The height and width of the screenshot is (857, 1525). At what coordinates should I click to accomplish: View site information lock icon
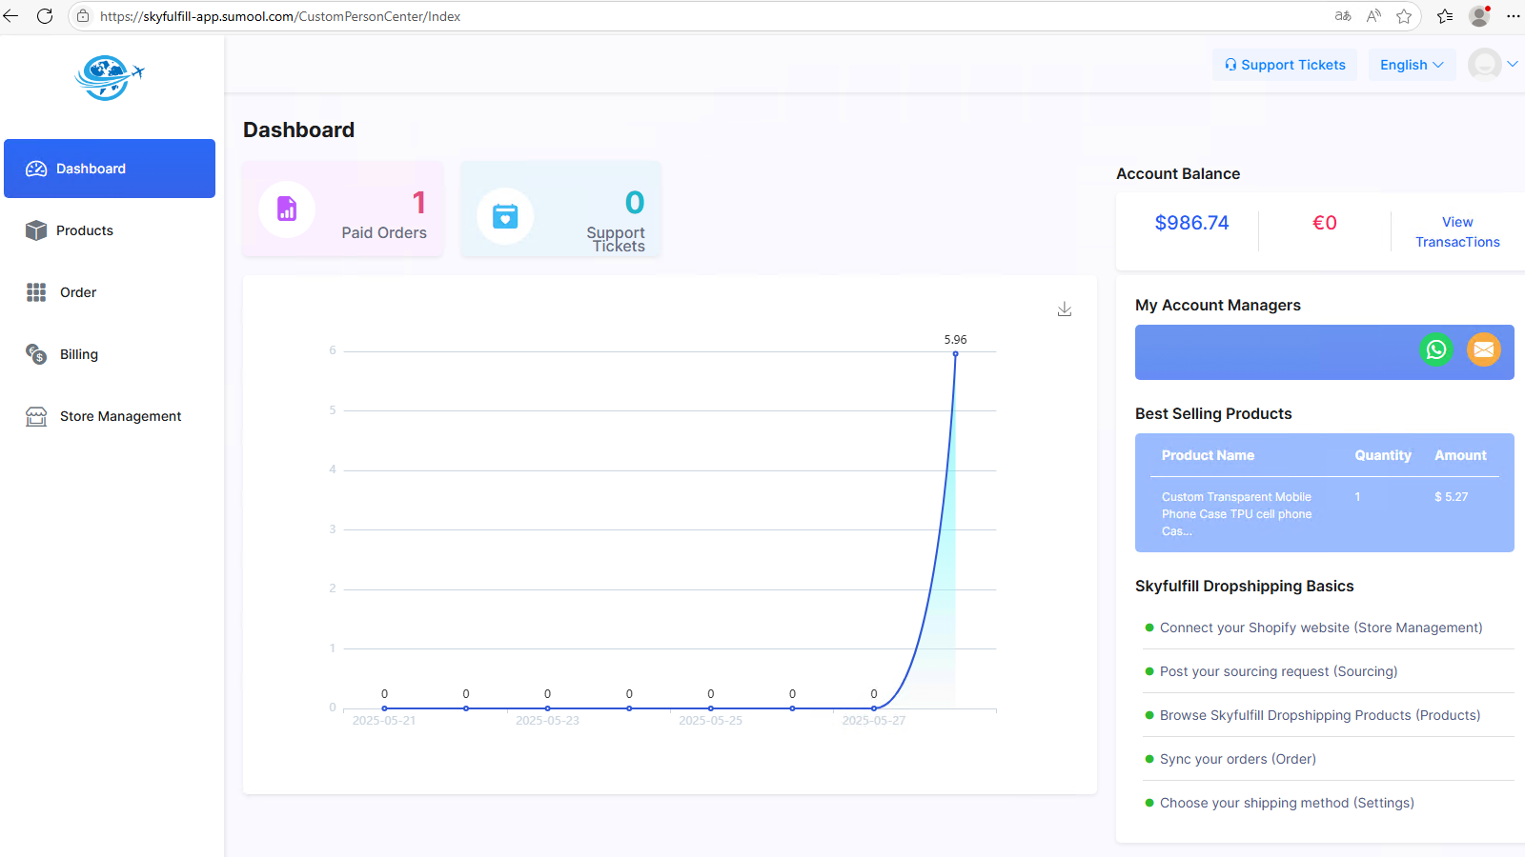coord(83,16)
